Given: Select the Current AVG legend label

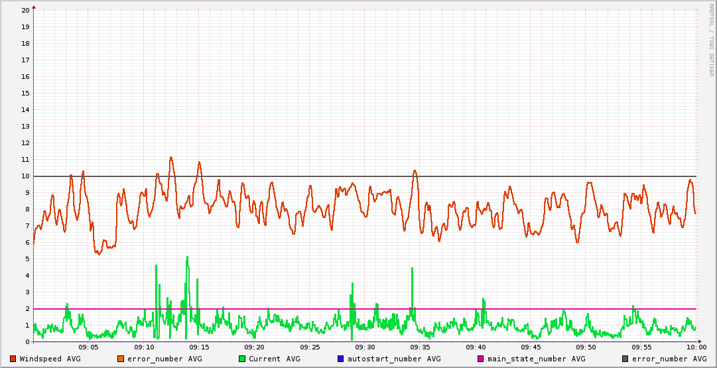Looking at the screenshot, I should click(x=274, y=359).
